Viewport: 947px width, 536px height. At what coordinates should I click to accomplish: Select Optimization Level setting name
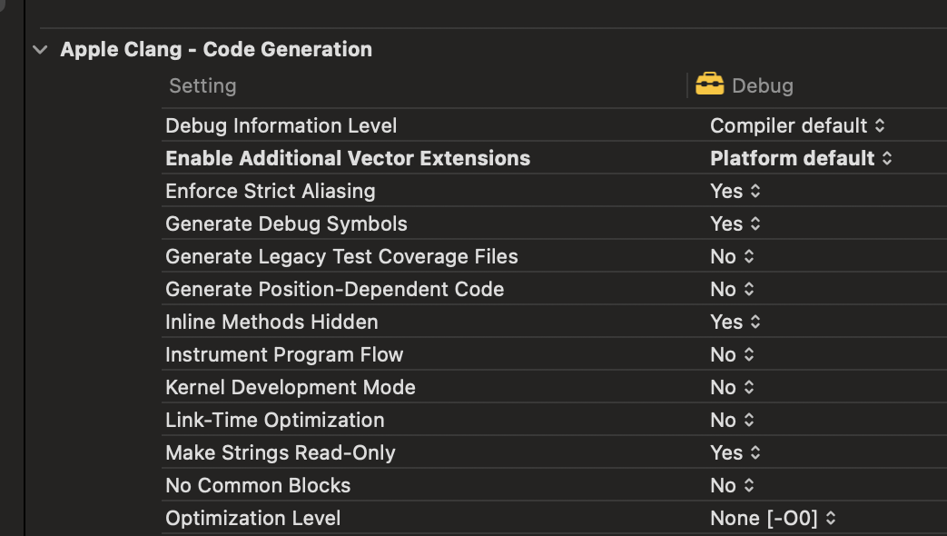[253, 518]
